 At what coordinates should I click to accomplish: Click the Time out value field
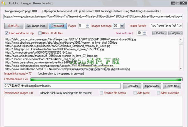click(140, 33)
